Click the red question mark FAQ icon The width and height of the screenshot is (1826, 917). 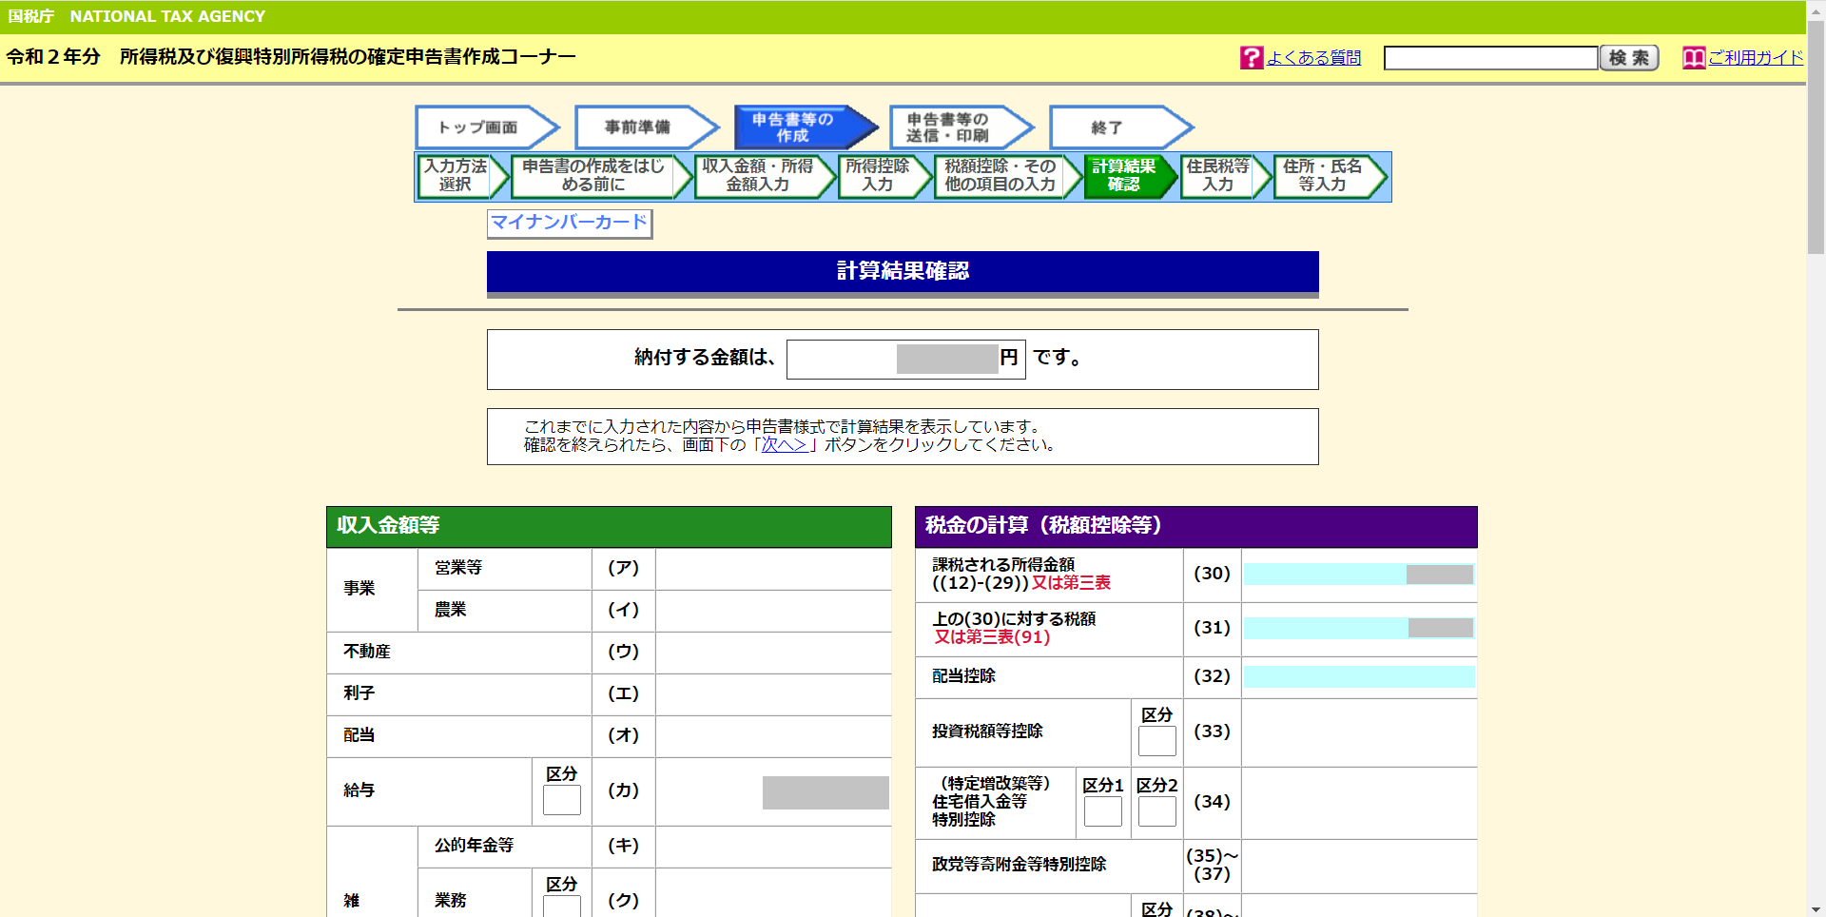tap(1251, 58)
